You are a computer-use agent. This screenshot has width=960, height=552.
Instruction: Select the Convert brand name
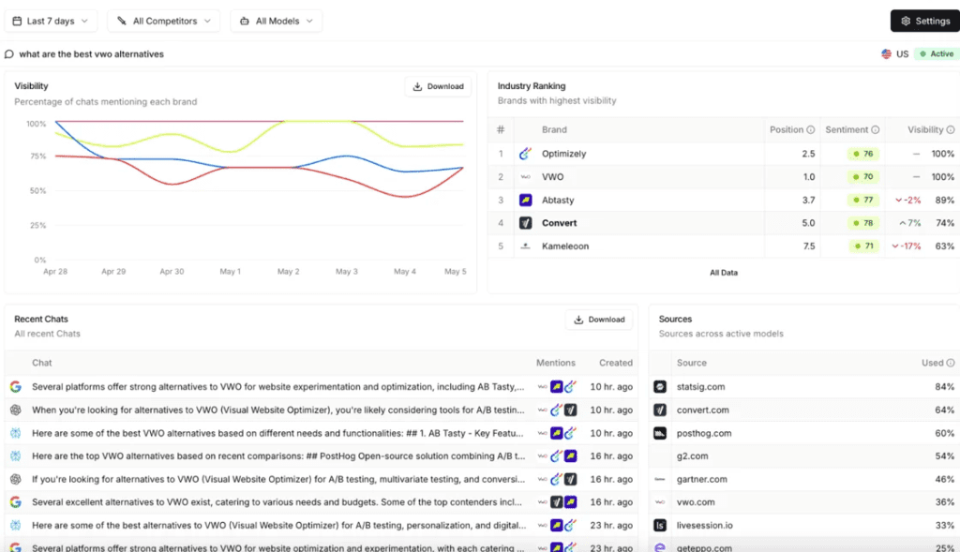point(559,223)
